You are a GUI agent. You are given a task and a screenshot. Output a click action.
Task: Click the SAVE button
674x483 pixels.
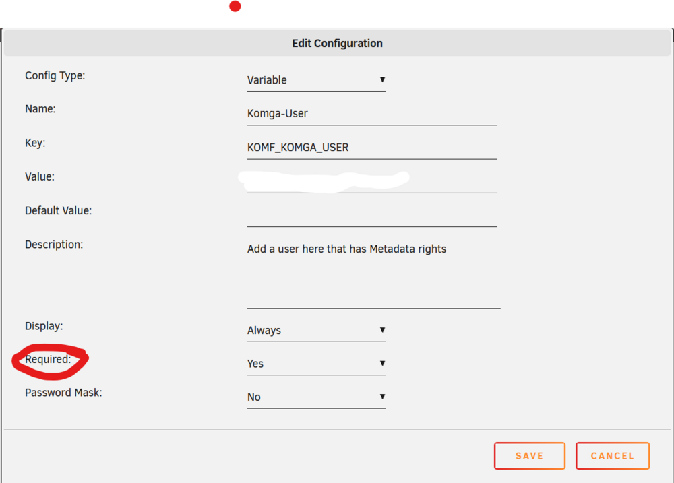tap(530, 456)
